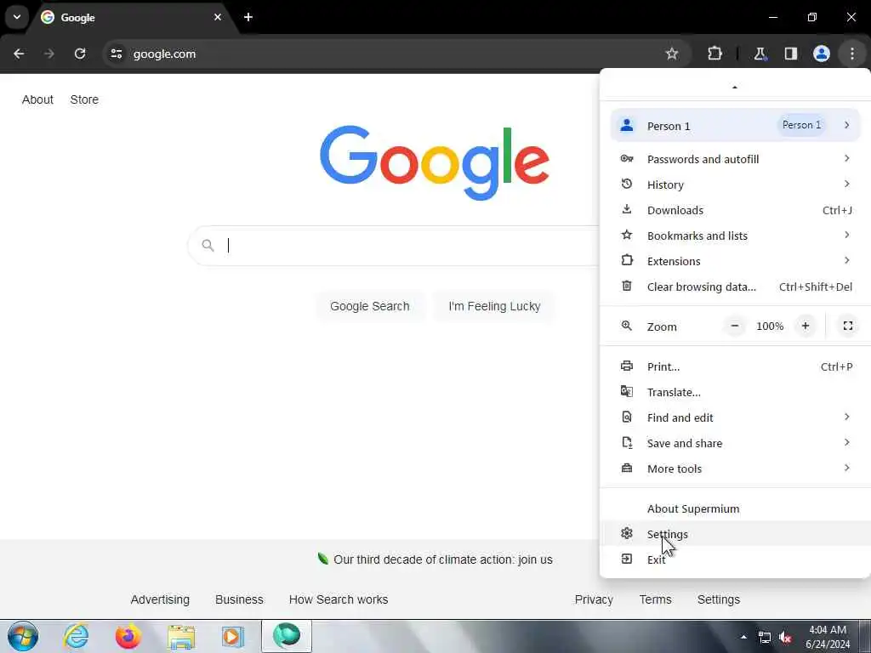Open the Store link
Screen dimensions: 871x653
click(x=84, y=100)
